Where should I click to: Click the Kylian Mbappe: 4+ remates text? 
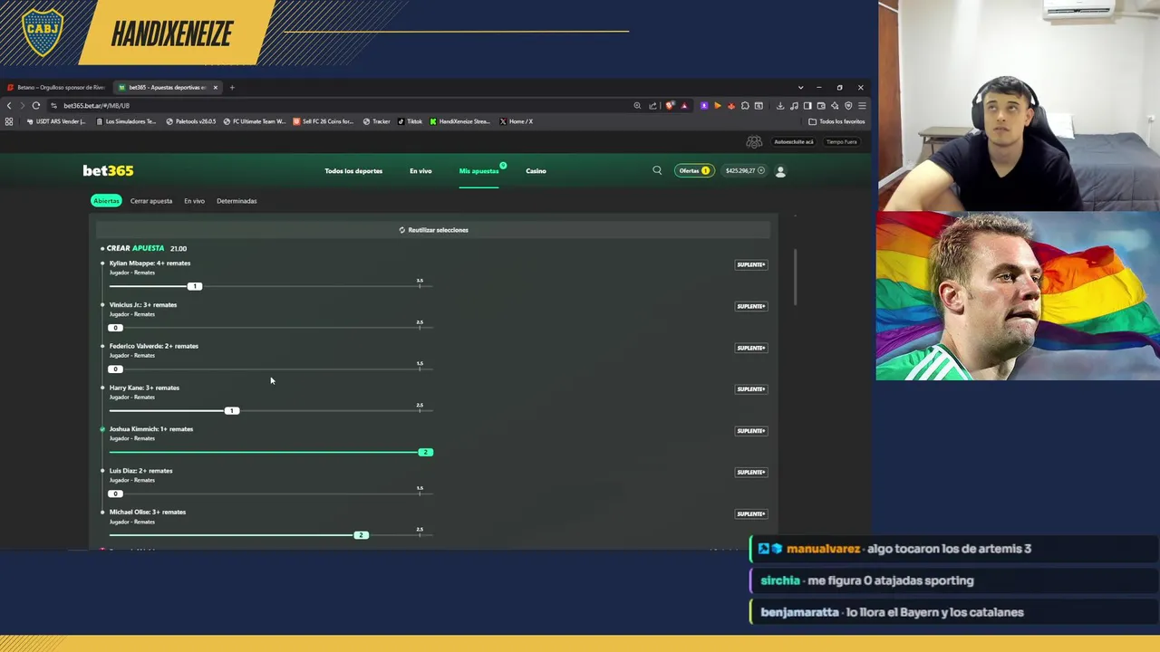(x=150, y=263)
